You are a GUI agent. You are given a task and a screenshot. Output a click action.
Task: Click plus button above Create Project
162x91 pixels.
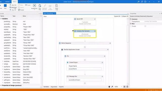85,60
